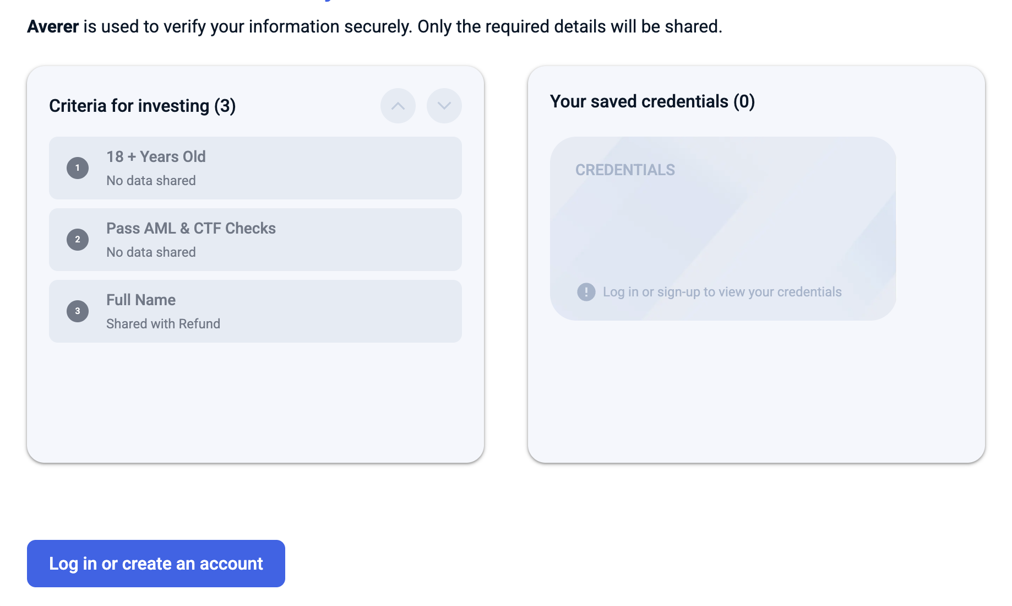Select the 18 + Years Old criterion title
The width and height of the screenshot is (1012, 606).
pos(156,156)
